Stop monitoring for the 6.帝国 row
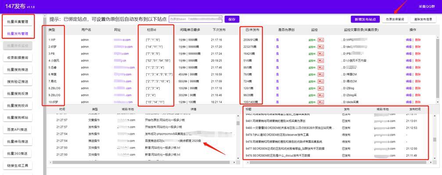The width and height of the screenshot is (442, 175). (x=321, y=74)
